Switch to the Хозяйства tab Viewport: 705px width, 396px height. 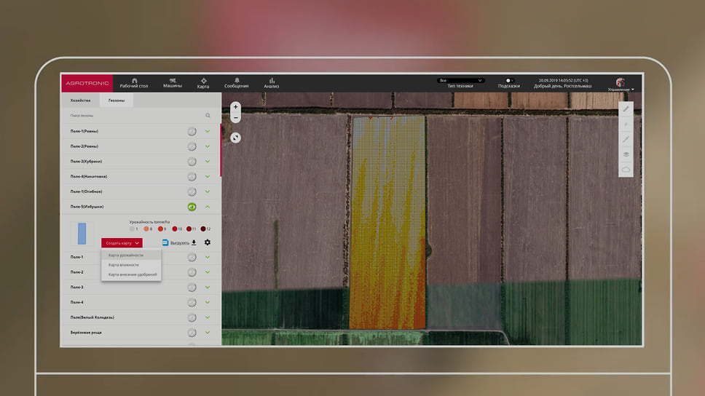80,100
